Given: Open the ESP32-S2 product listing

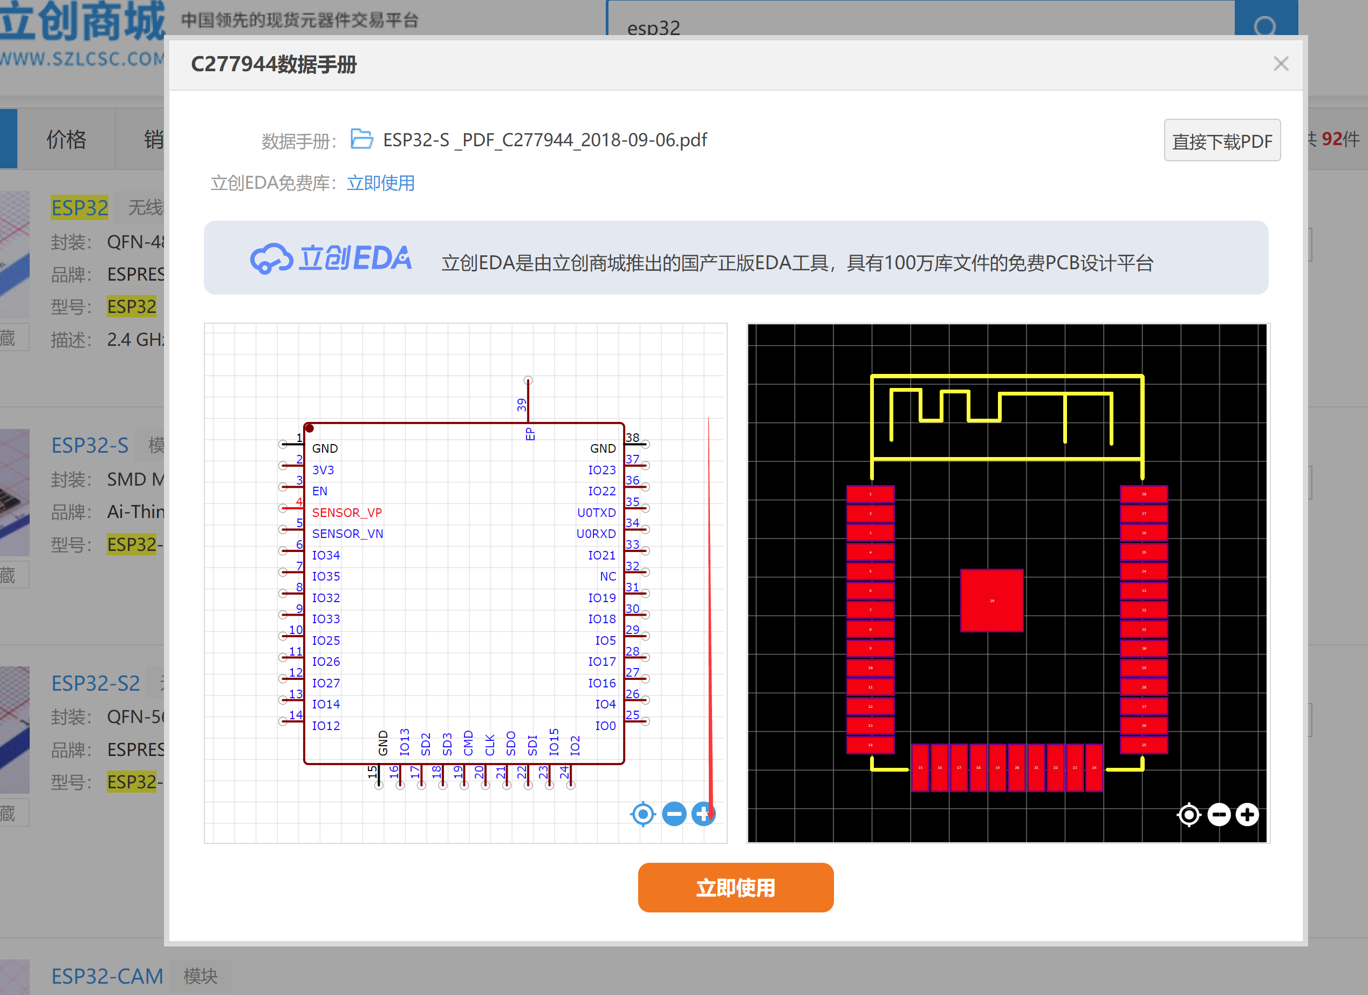Looking at the screenshot, I should [95, 683].
